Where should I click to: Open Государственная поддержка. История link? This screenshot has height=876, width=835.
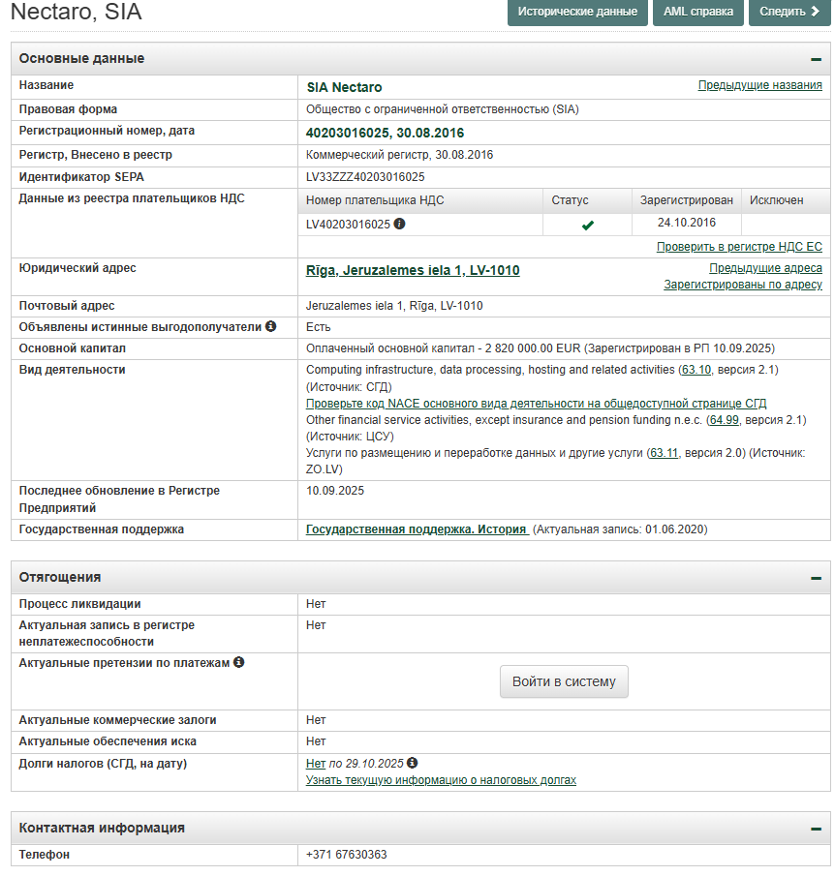coord(417,529)
